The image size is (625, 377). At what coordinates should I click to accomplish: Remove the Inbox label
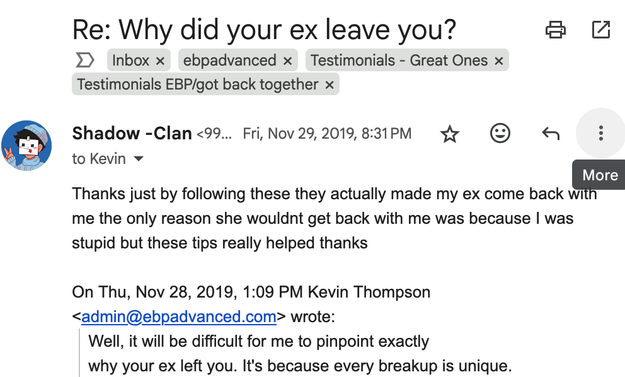click(x=160, y=61)
